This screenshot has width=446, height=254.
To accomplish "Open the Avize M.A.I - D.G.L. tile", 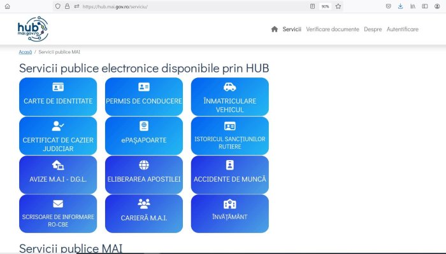I will (58, 175).
